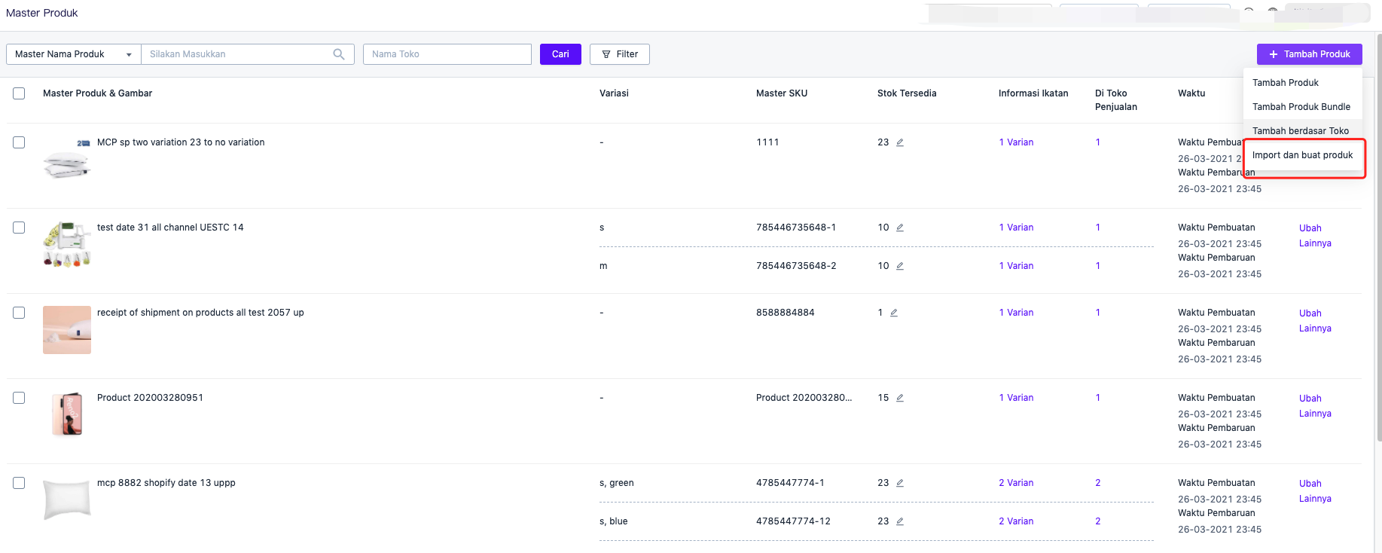
Task: Click truncated SKU Product 202003280...
Action: pyautogui.click(x=804, y=398)
